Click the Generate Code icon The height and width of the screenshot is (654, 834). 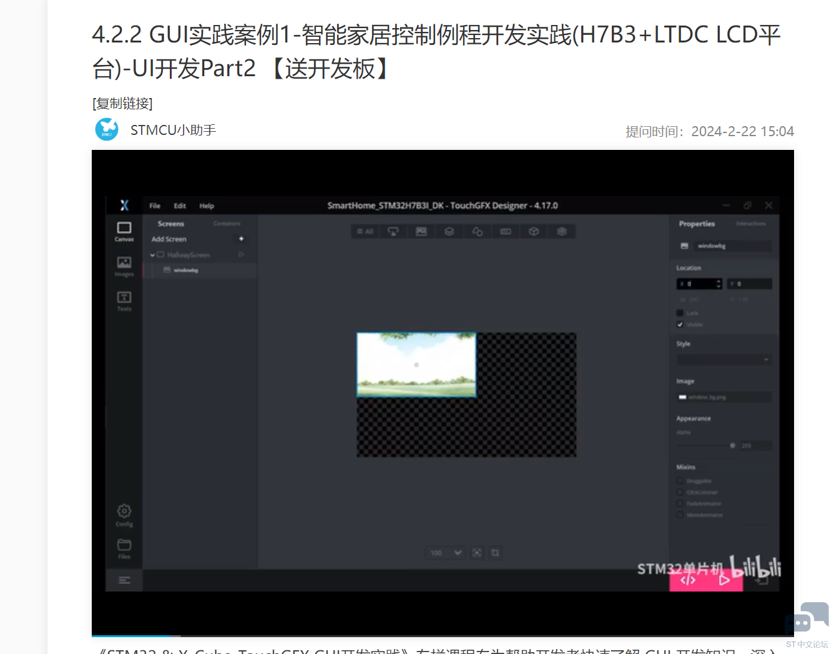688,580
